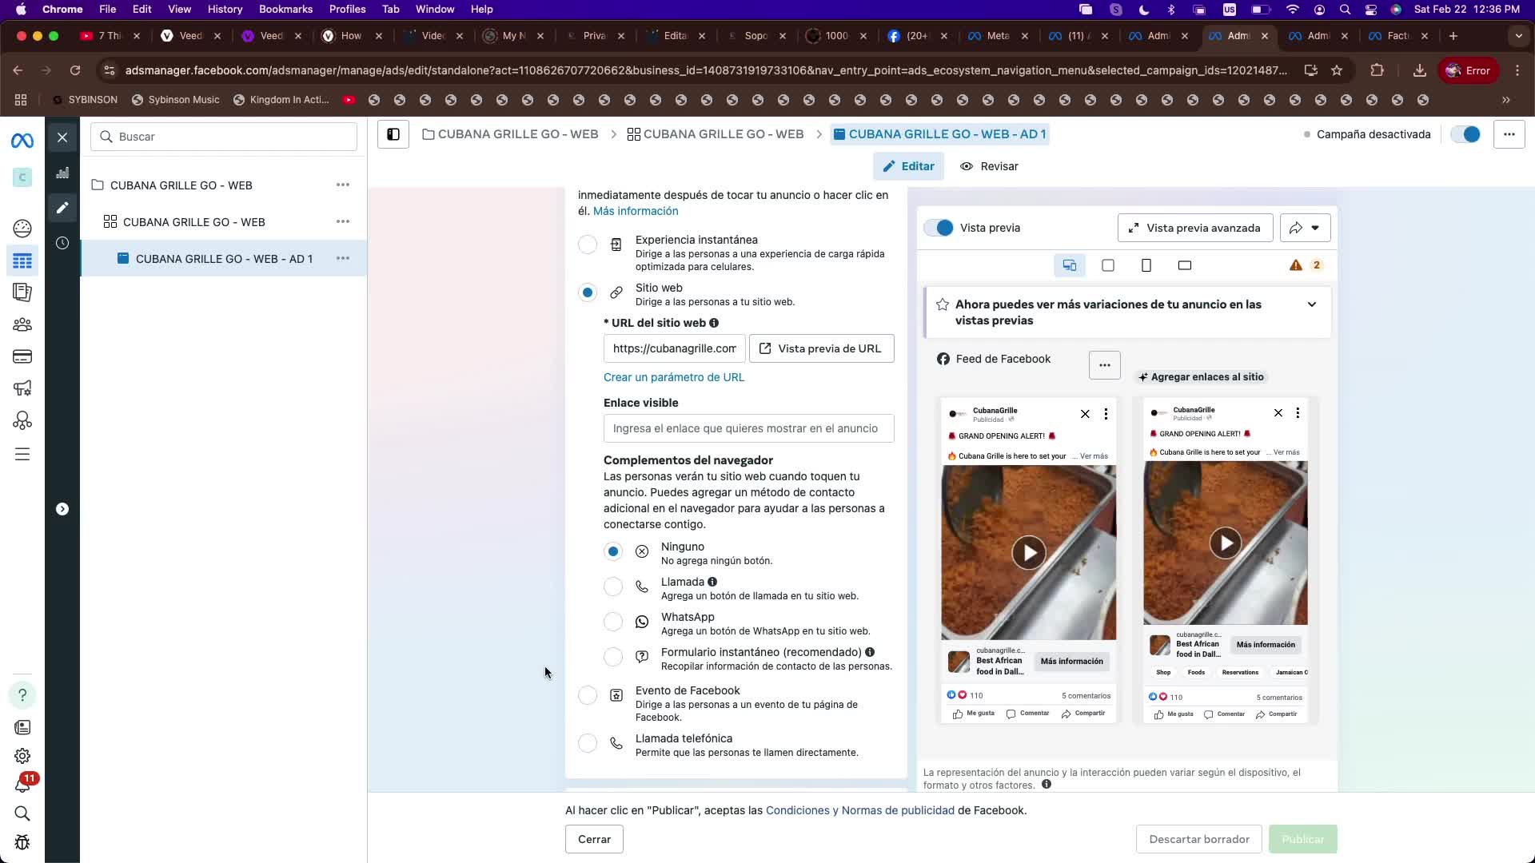Open the Chrome Bookmarks menu
The image size is (1535, 863).
[285, 9]
